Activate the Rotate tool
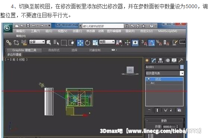The width and height of the screenshot is (216, 138). coord(88,43)
